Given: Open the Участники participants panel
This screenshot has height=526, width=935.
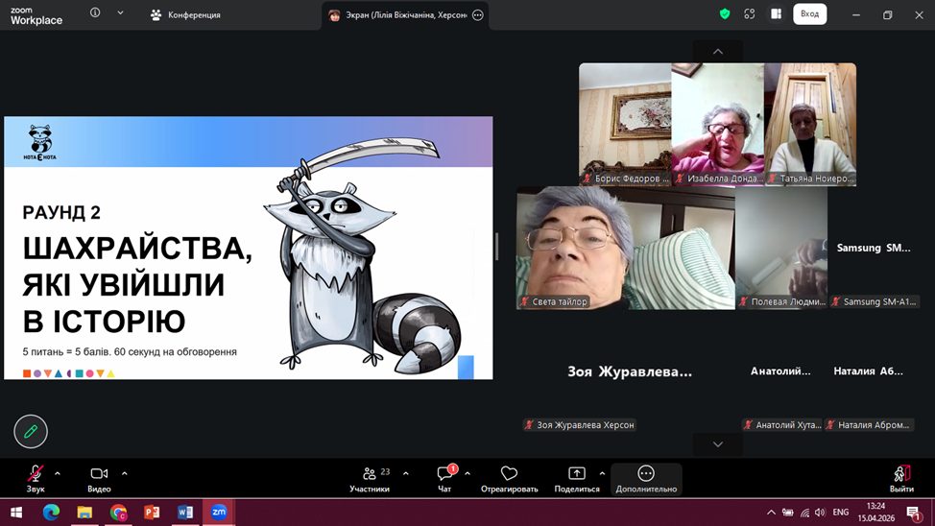Looking at the screenshot, I should tap(370, 474).
